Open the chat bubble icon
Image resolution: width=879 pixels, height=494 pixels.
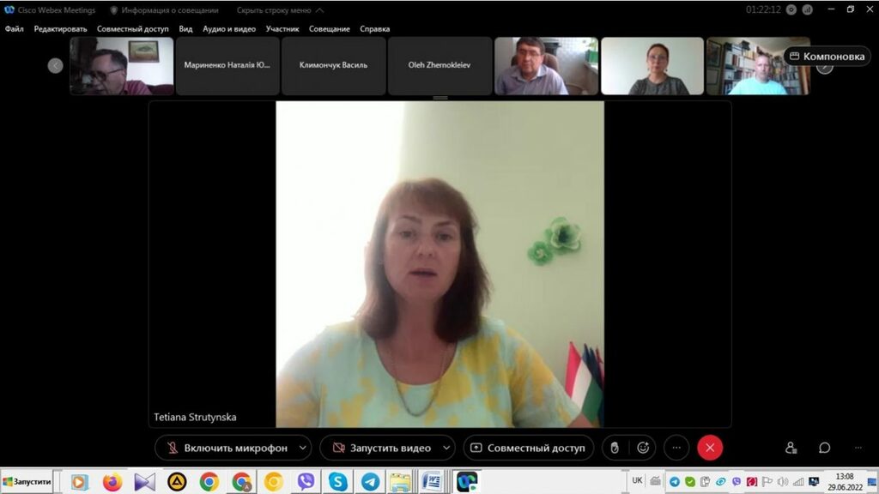[824, 448]
